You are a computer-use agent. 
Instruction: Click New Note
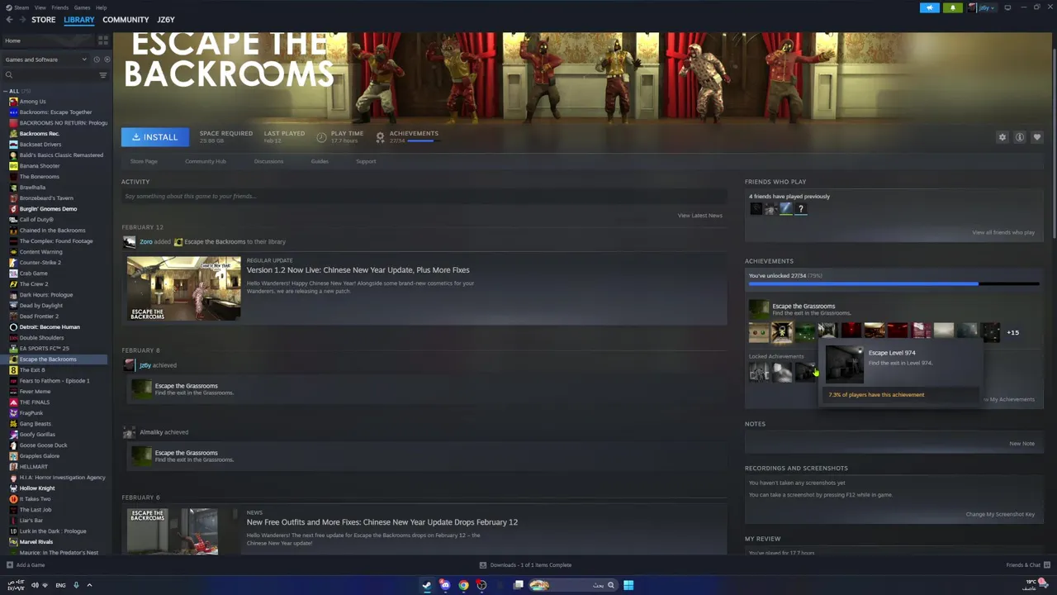[1021, 444]
